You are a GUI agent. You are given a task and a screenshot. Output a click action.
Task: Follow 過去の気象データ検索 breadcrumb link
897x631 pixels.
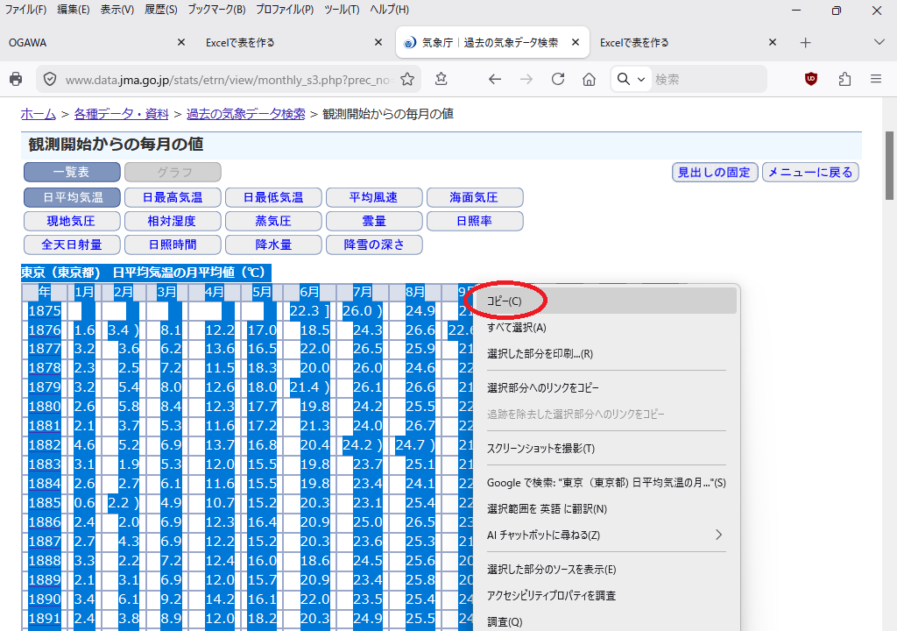[246, 114]
